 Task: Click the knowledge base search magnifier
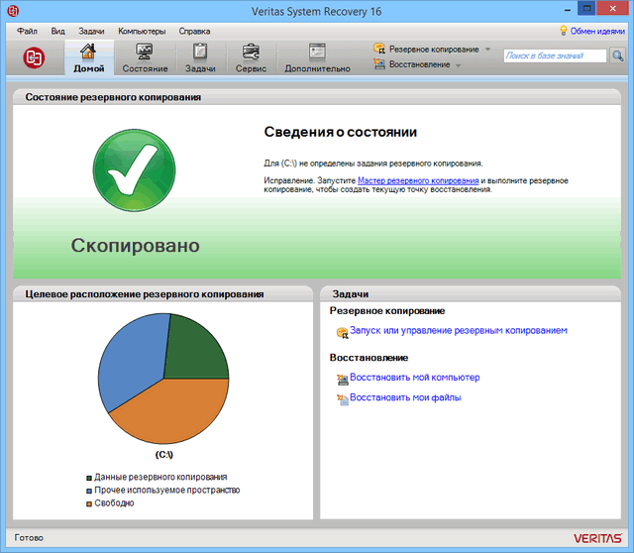pyautogui.click(x=617, y=56)
